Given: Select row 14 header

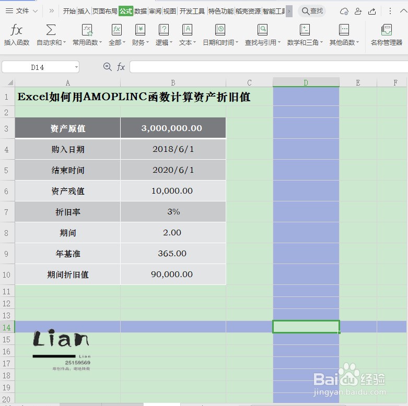Looking at the screenshot, I should coord(7,327).
